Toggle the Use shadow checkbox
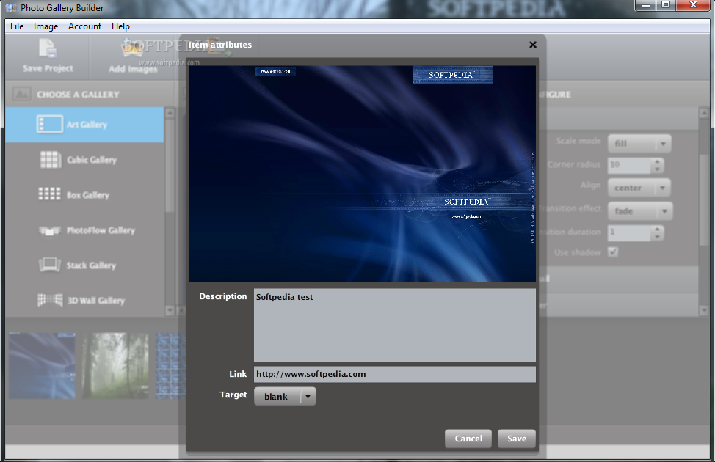Screen dimensions: 715x462 tap(613, 252)
